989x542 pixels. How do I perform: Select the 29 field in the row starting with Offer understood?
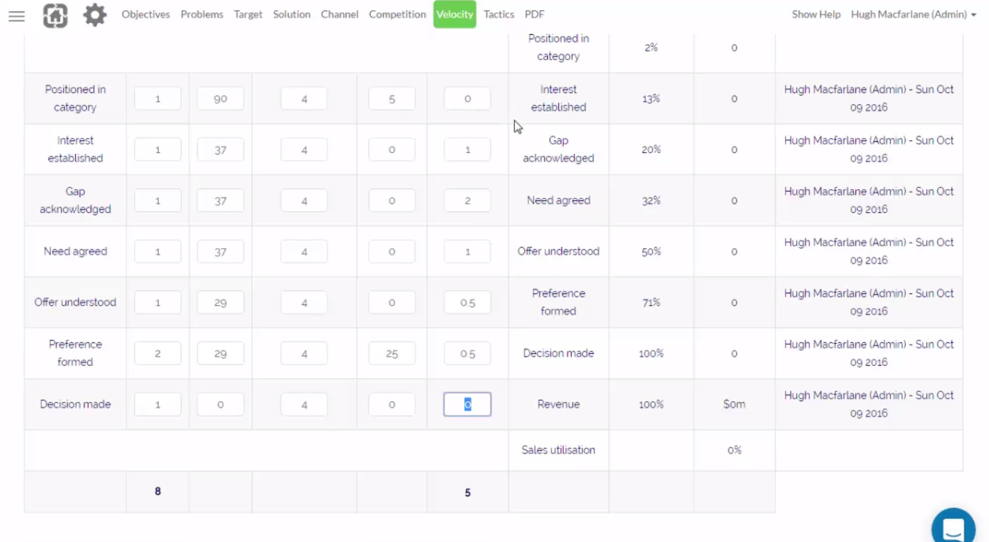point(220,302)
